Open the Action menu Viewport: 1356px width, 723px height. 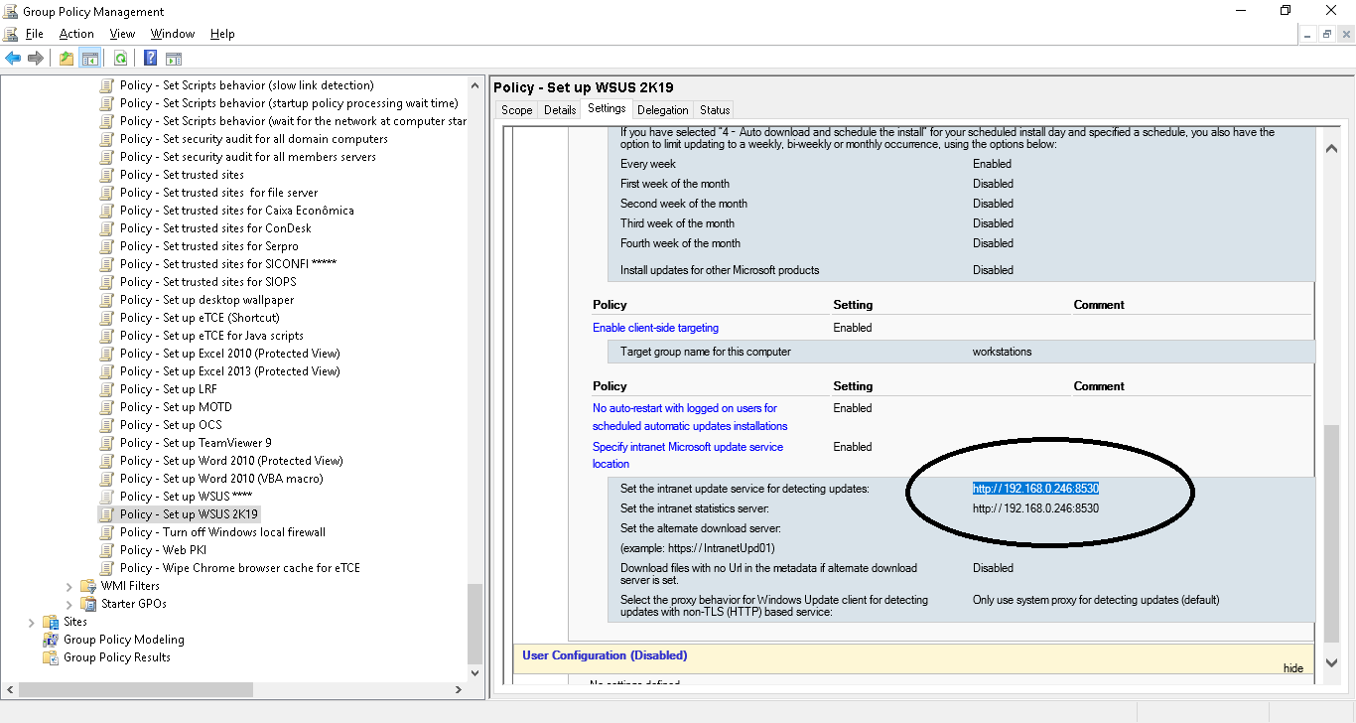point(76,34)
